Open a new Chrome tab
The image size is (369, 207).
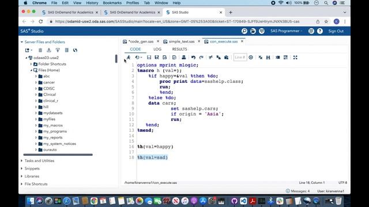click(x=231, y=13)
